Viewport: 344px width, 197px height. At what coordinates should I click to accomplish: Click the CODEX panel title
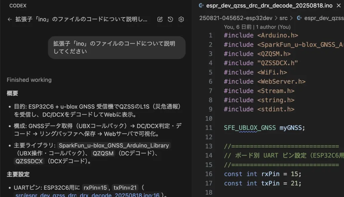pyautogui.click(x=18, y=6)
